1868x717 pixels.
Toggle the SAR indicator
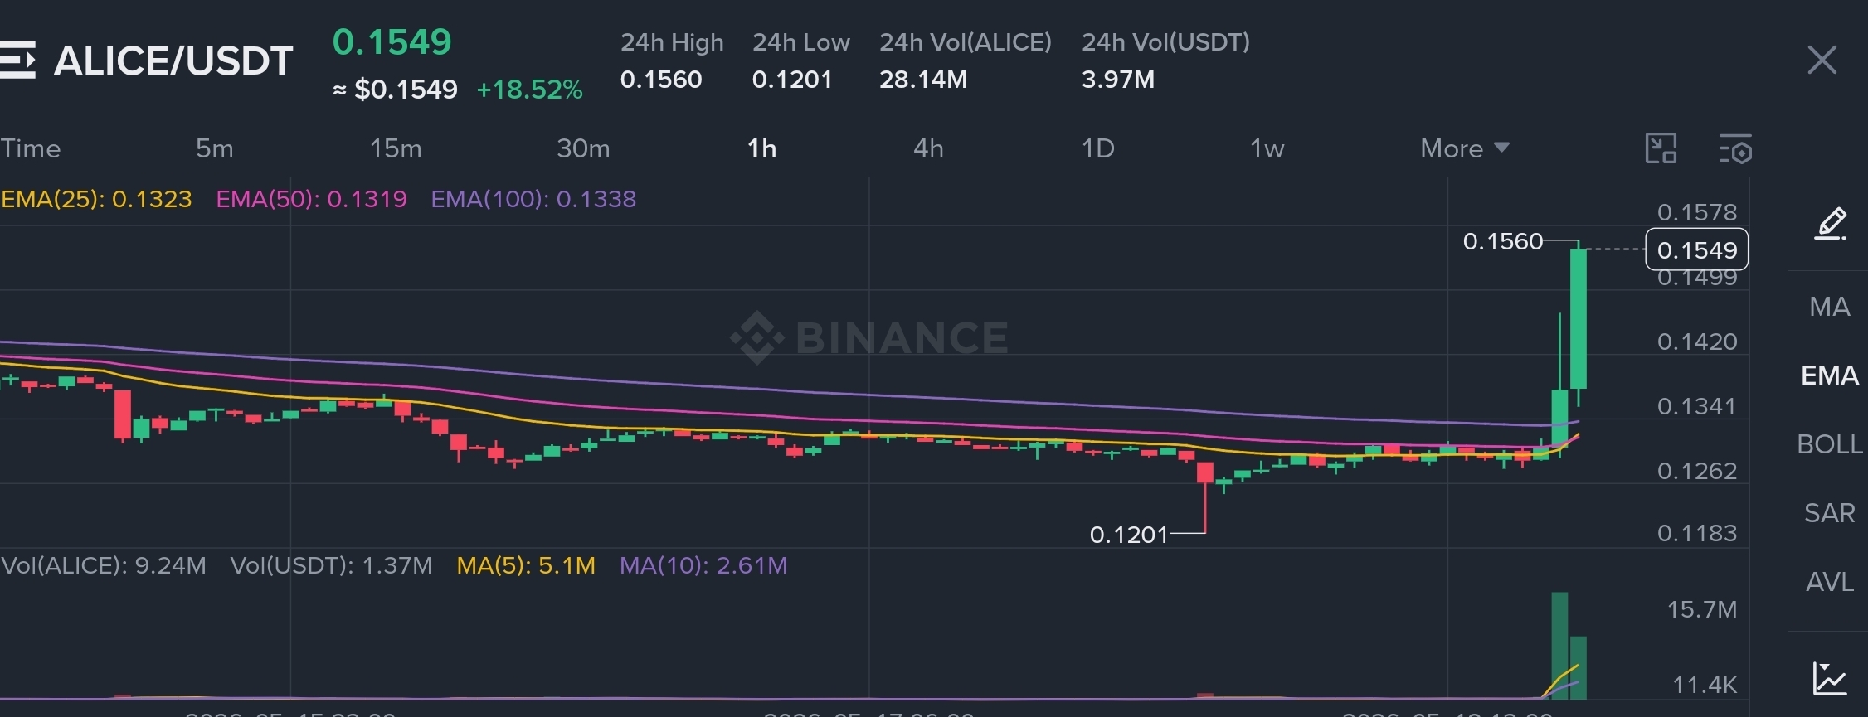[x=1830, y=513]
